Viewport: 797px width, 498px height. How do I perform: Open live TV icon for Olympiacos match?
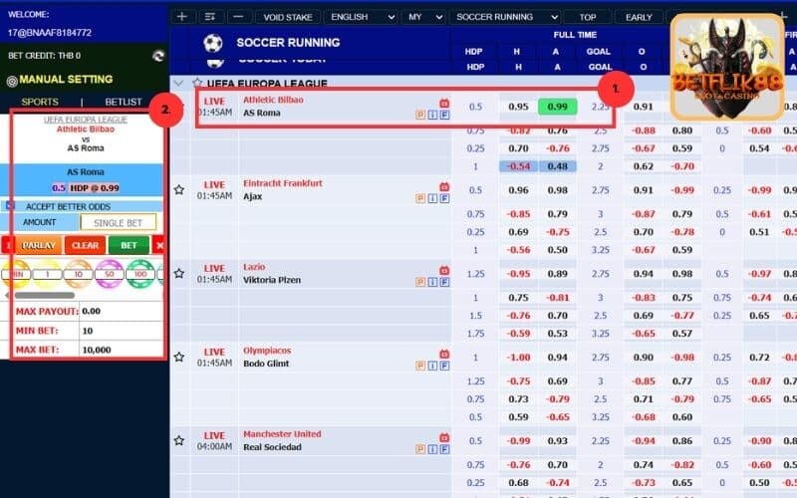[444, 354]
